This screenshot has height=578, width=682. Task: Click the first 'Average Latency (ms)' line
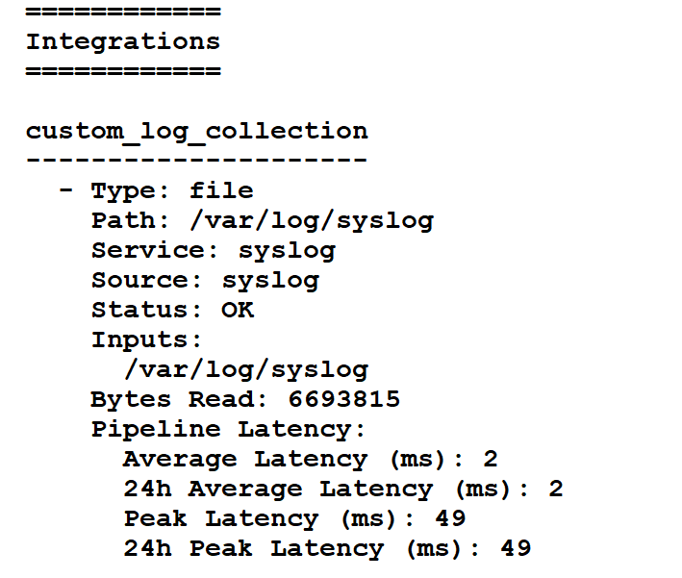click(310, 460)
